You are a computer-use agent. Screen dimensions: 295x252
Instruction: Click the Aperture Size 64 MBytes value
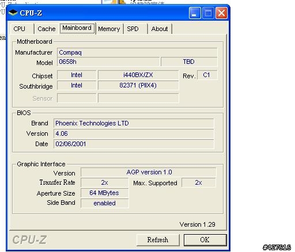[x=105, y=193]
